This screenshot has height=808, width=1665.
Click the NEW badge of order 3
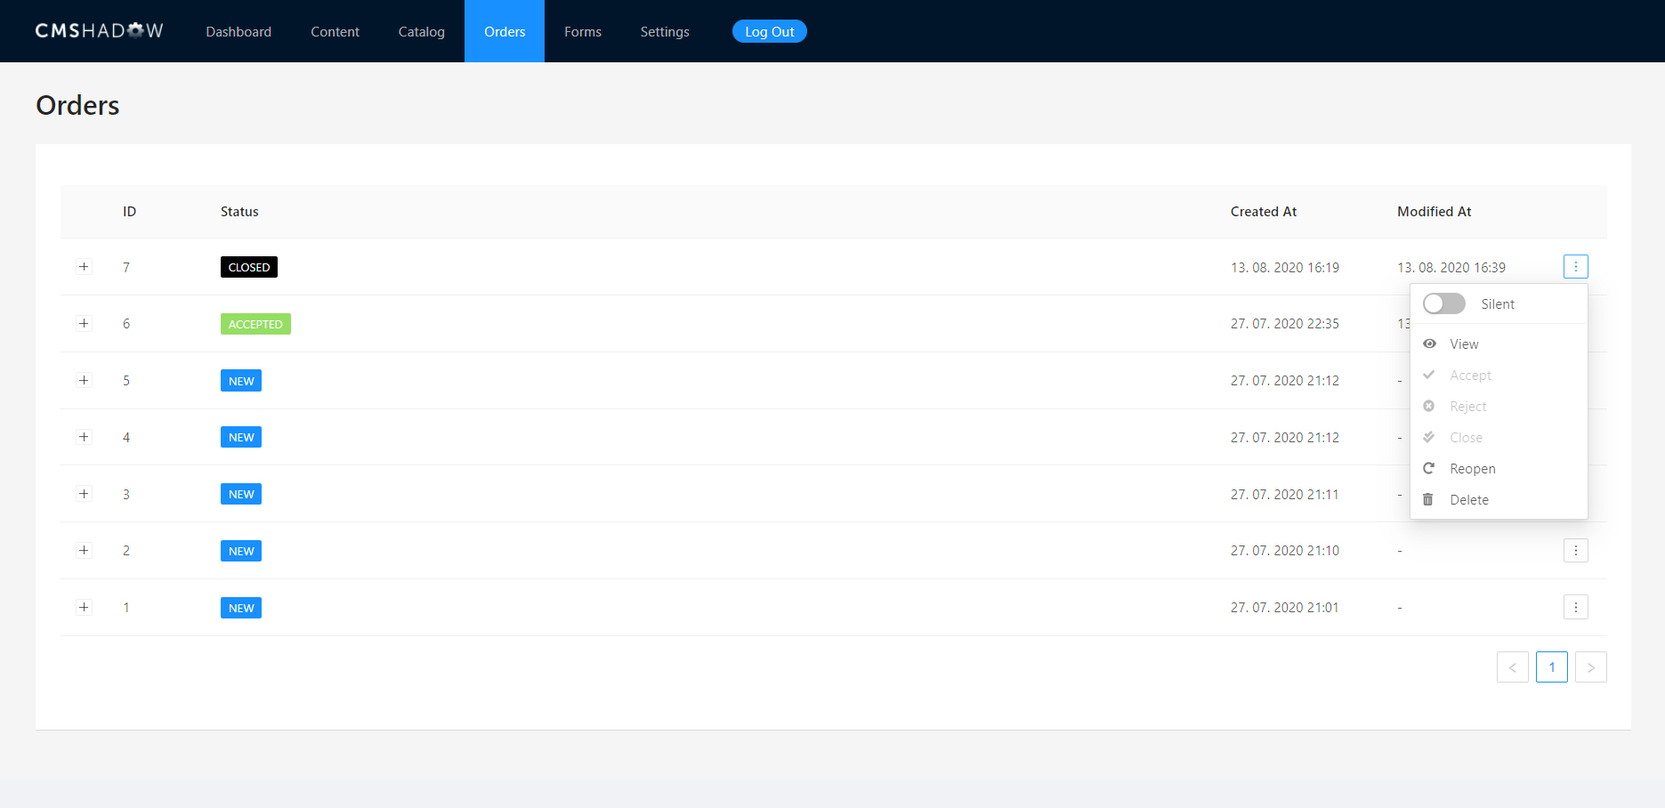[241, 494]
